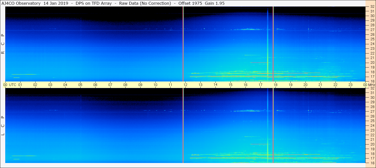Select the 23 hour label on time axis
Viewport: 376px width, 168px height.
350,85
